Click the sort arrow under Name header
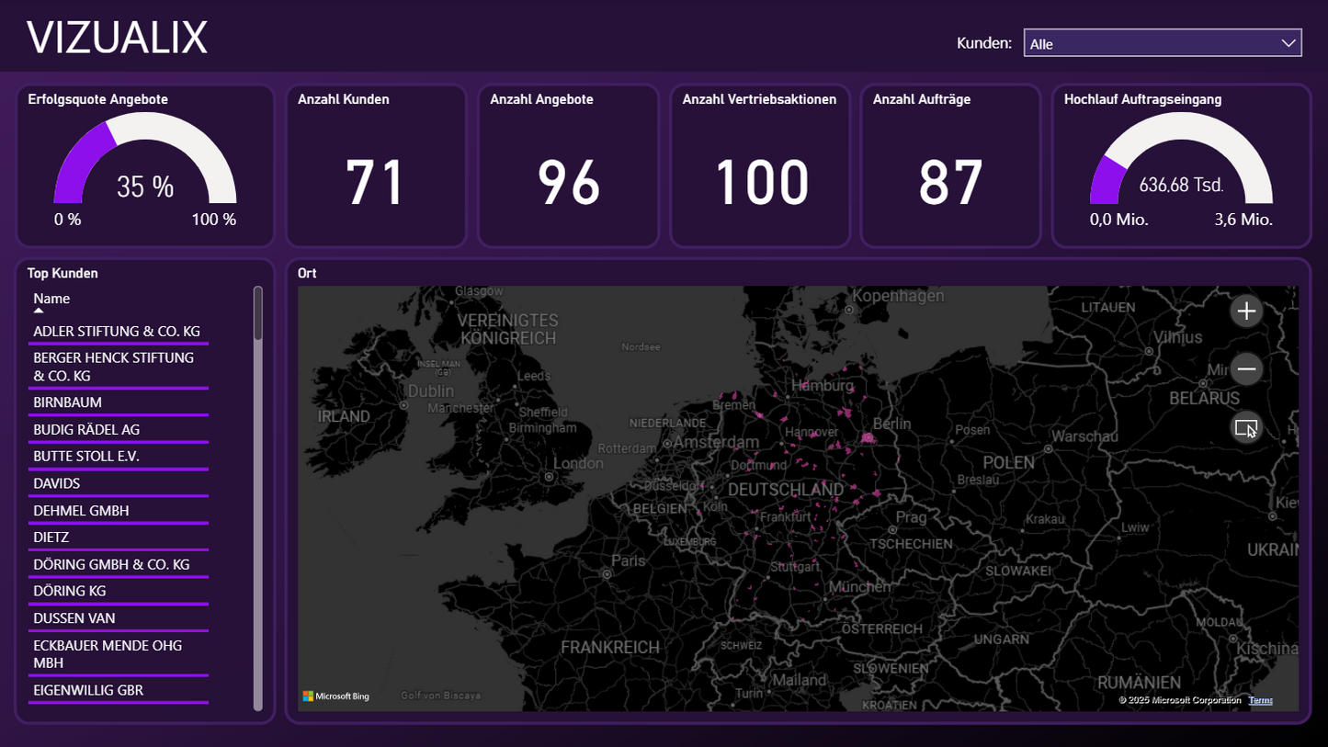 tap(39, 311)
